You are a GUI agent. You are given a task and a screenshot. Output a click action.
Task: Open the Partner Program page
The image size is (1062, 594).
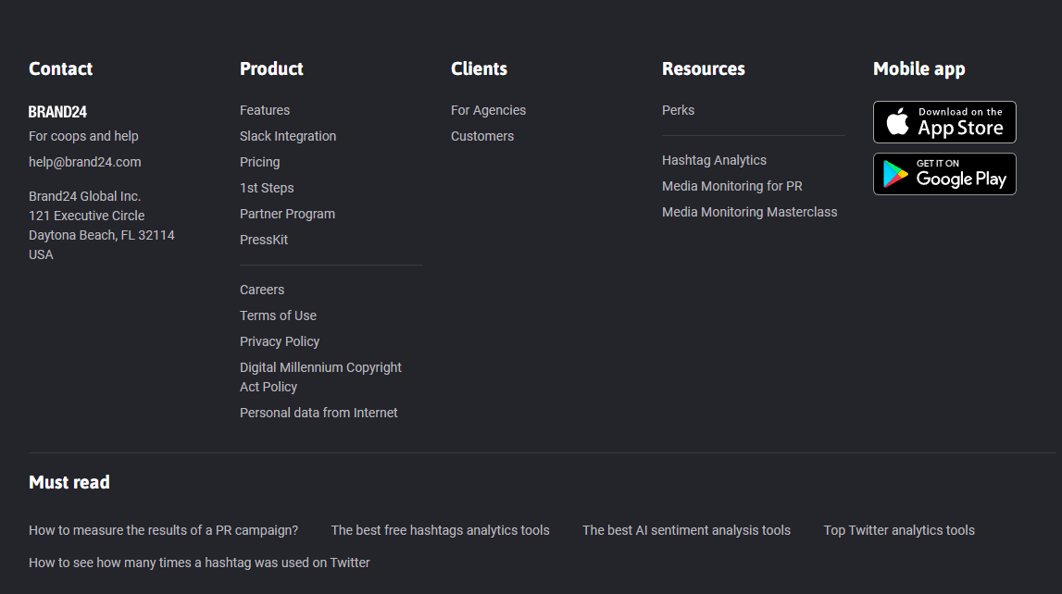pos(287,214)
